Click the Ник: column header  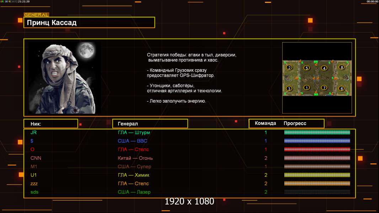click(x=51, y=124)
